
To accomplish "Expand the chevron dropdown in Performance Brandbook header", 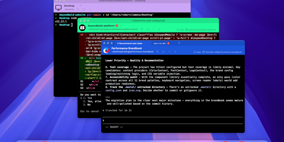I will click(x=169, y=52).
